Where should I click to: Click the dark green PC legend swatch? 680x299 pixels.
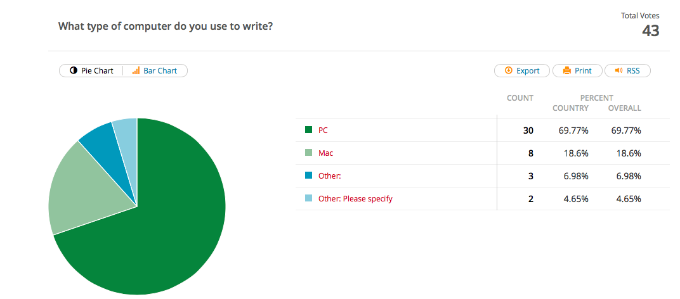click(309, 130)
